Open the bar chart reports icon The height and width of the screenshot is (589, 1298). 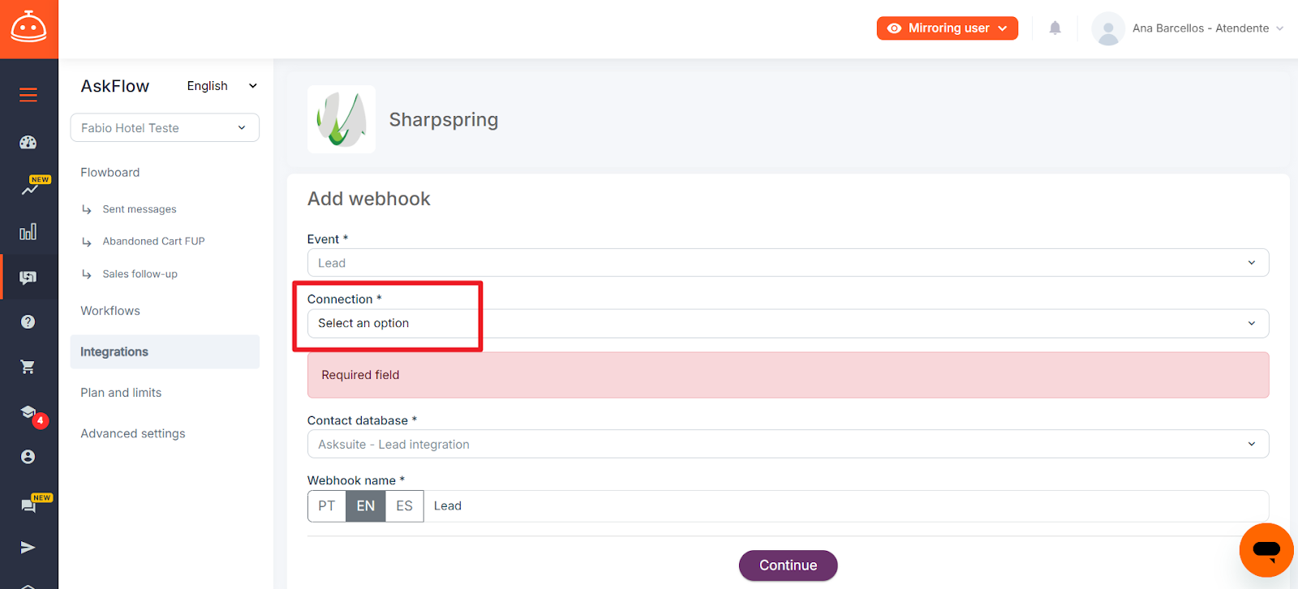(28, 232)
